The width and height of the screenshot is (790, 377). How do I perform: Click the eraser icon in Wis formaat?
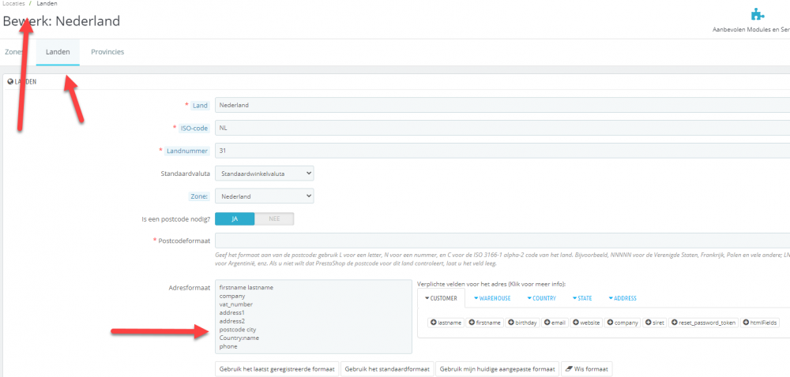(568, 369)
